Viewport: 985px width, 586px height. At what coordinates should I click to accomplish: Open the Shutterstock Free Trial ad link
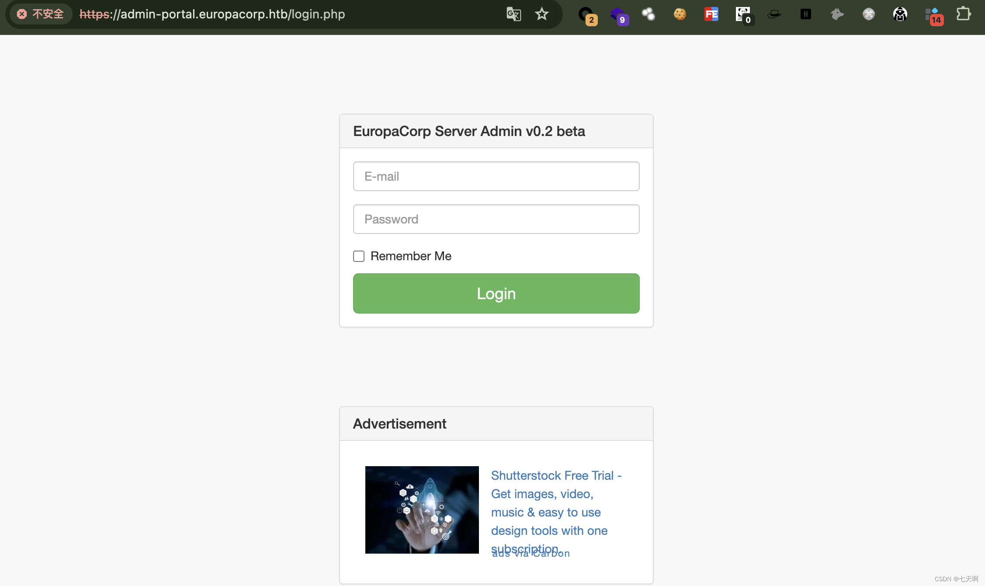pyautogui.click(x=556, y=512)
